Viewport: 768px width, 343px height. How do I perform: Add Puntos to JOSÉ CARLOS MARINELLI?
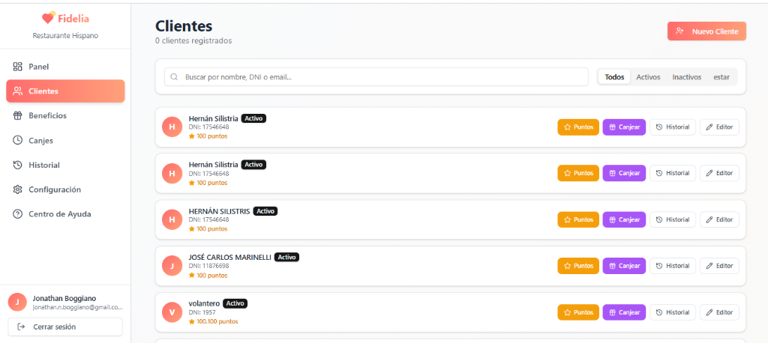click(578, 266)
